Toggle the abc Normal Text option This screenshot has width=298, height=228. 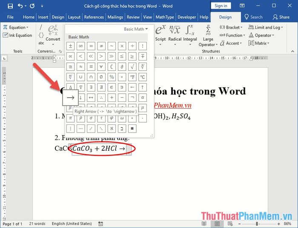click(41, 43)
